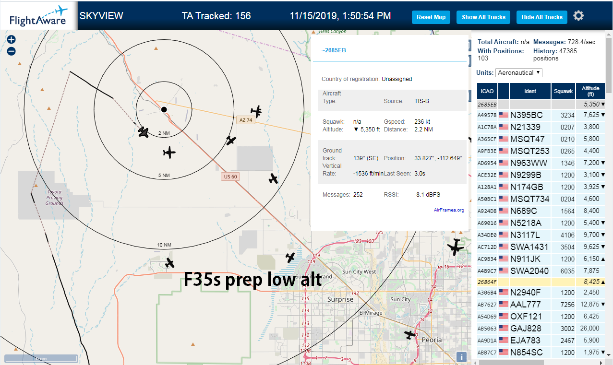
Task: Open the Units Aeronautical dropdown
Action: [519, 72]
